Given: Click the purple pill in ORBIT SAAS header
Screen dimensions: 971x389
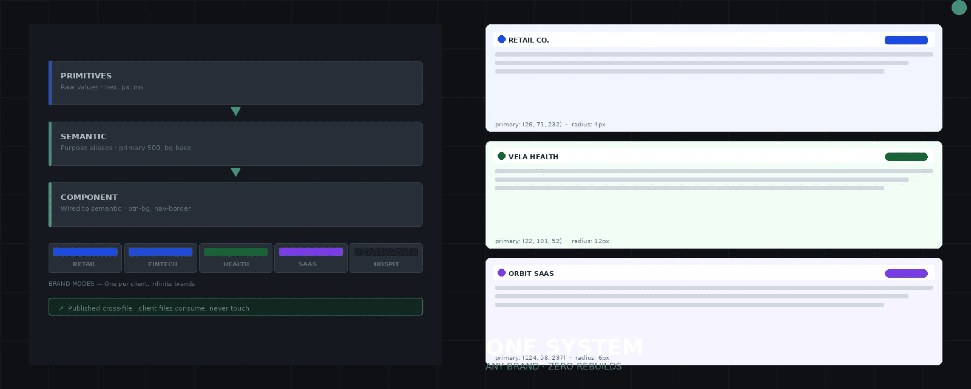Looking at the screenshot, I should (906, 273).
